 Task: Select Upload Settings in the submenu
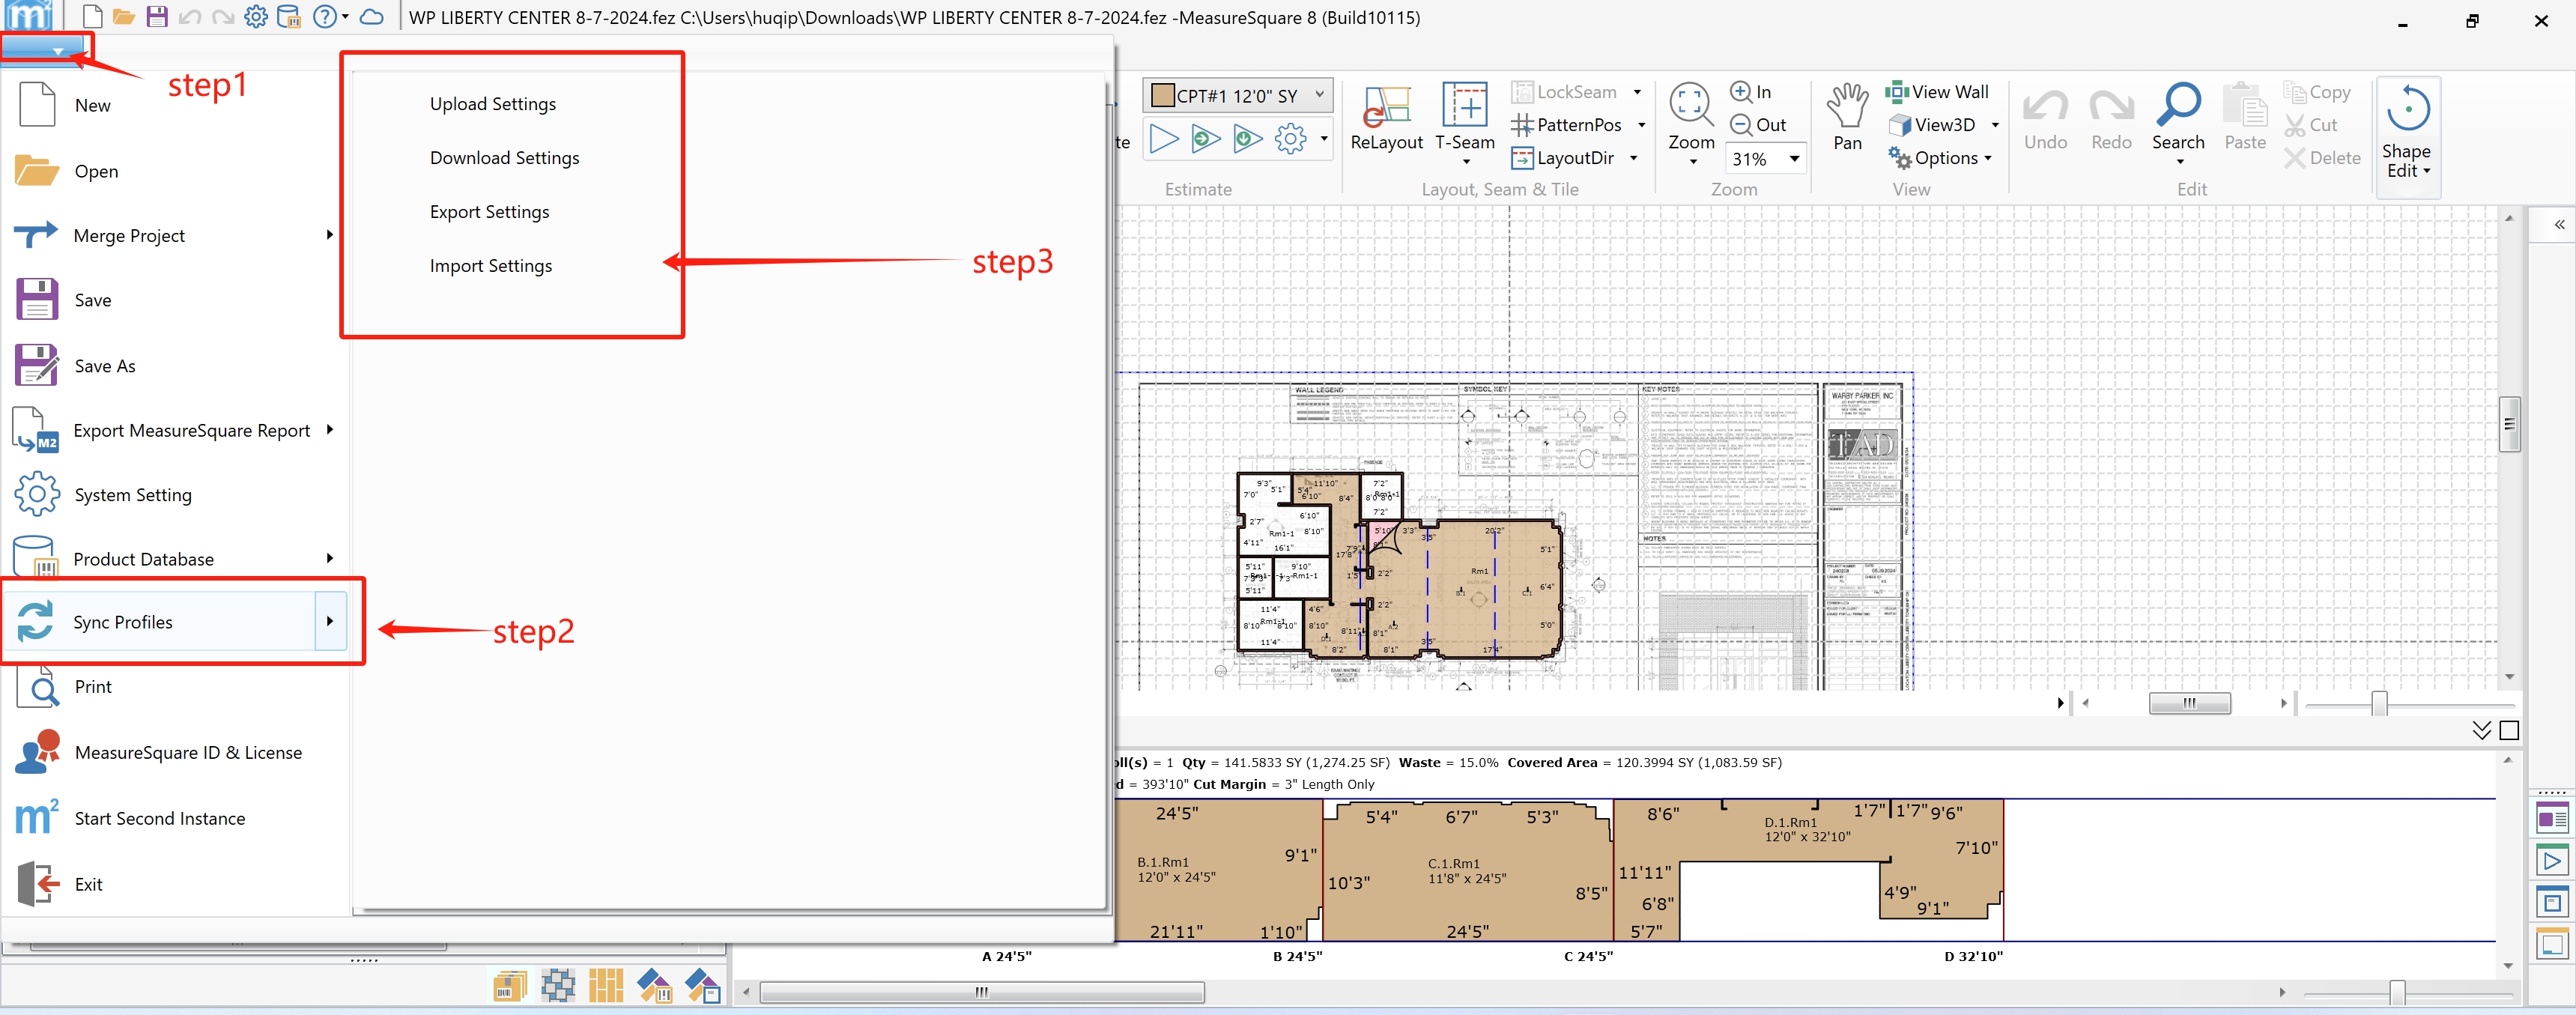(492, 104)
